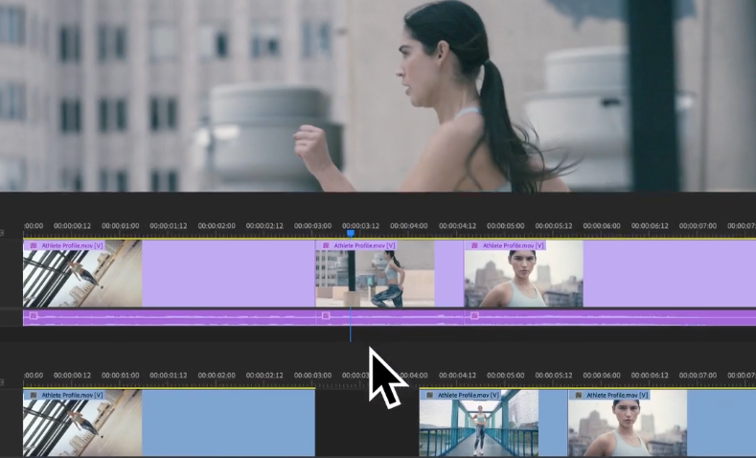Viewport: 756px width, 458px height.
Task: Click the fx badge on the first purple clip
Action: pyautogui.click(x=34, y=245)
